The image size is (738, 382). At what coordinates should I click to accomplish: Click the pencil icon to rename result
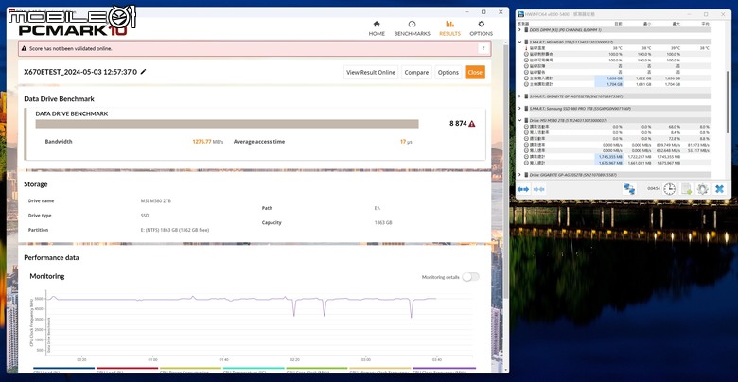[144, 72]
